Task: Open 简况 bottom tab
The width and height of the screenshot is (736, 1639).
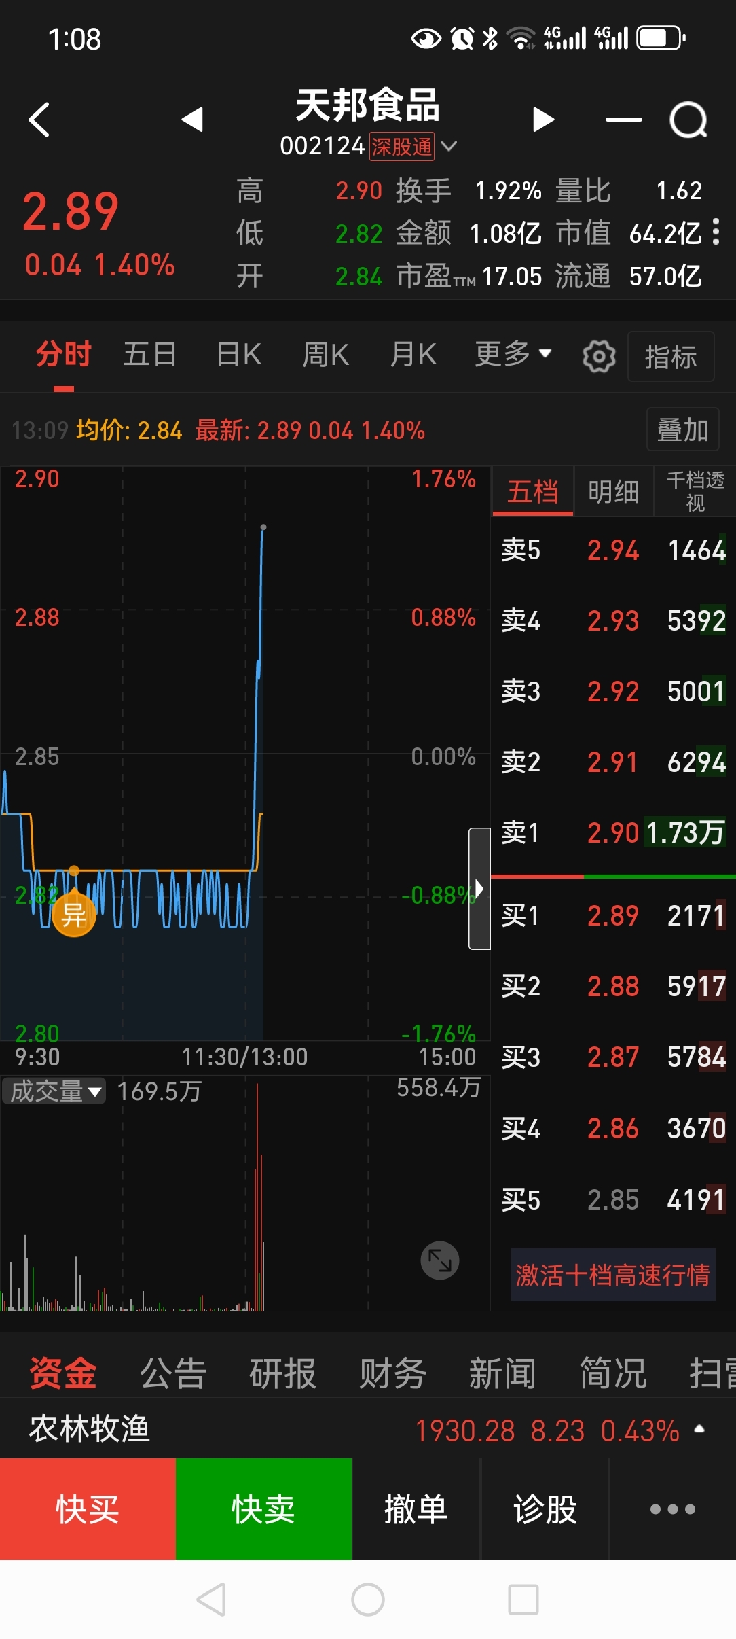Action: 613,1373
